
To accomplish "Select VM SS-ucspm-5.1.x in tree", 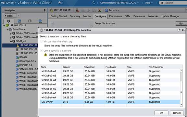I will click(x=28, y=61).
